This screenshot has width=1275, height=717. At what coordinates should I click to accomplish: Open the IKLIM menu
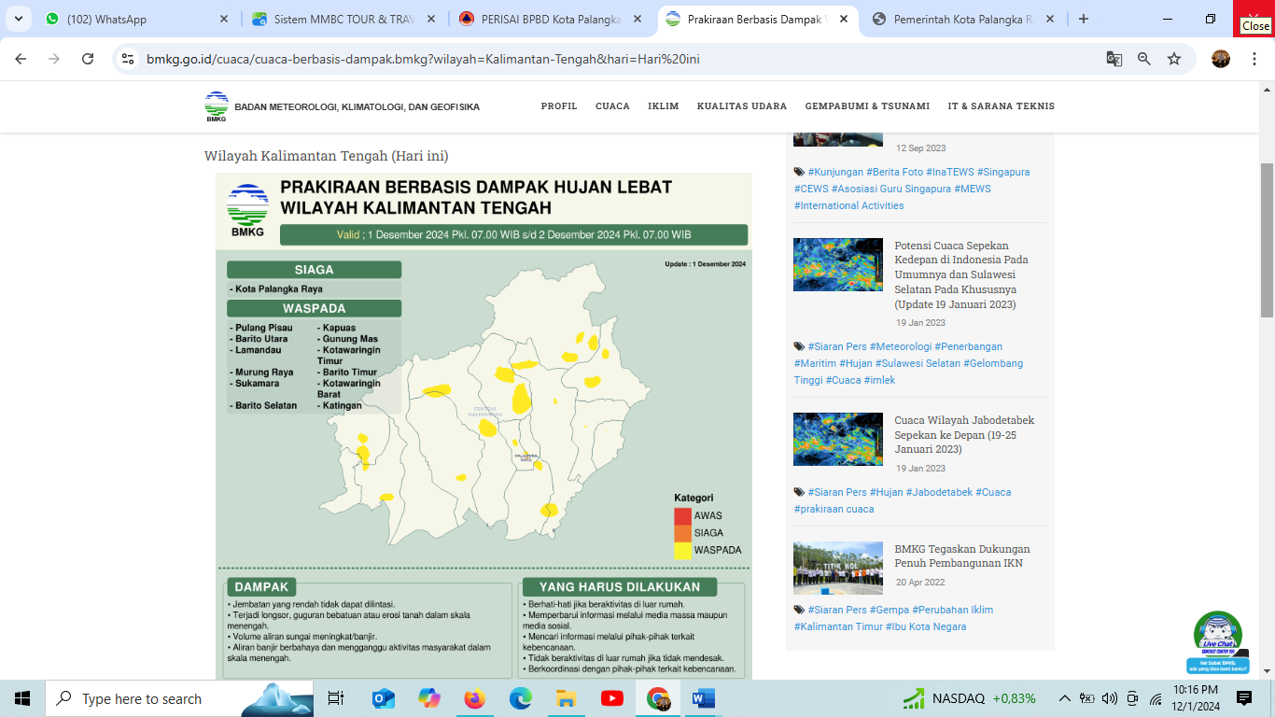tap(664, 106)
